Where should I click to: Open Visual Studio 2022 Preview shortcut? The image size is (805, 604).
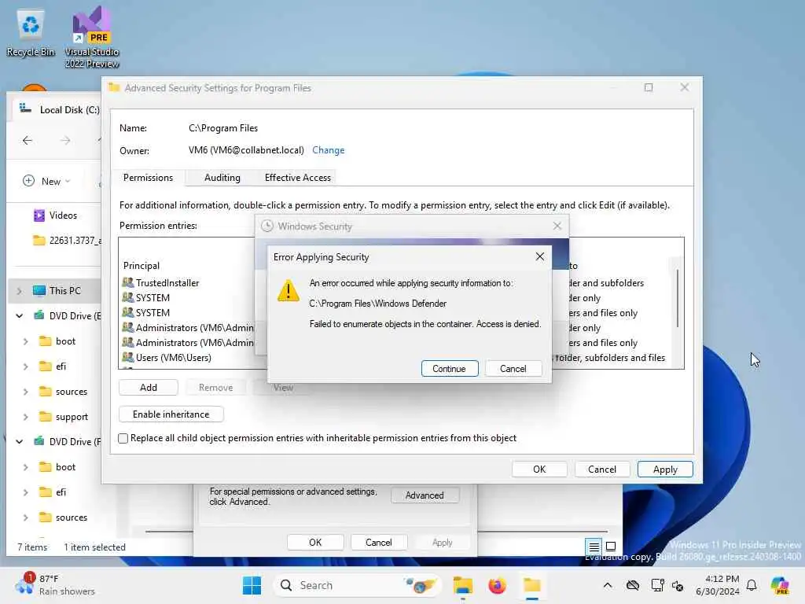pos(92,37)
